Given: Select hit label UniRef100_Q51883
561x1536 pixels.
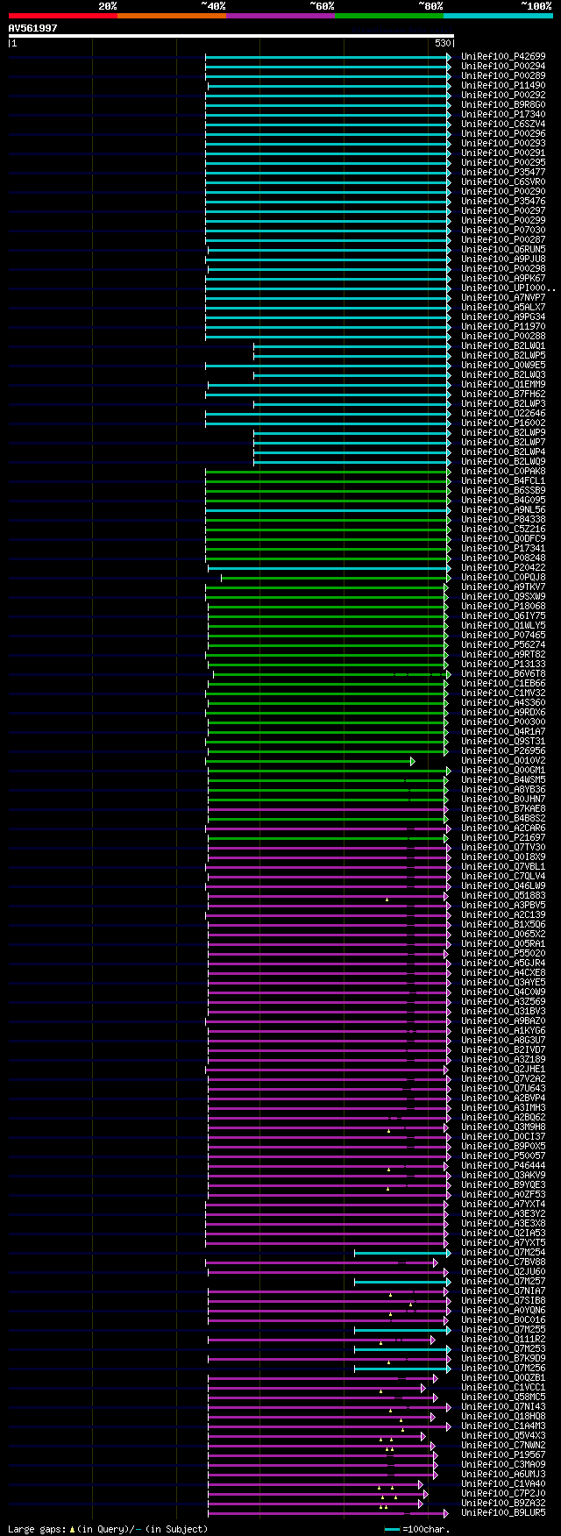Looking at the screenshot, I should pyautogui.click(x=503, y=896).
